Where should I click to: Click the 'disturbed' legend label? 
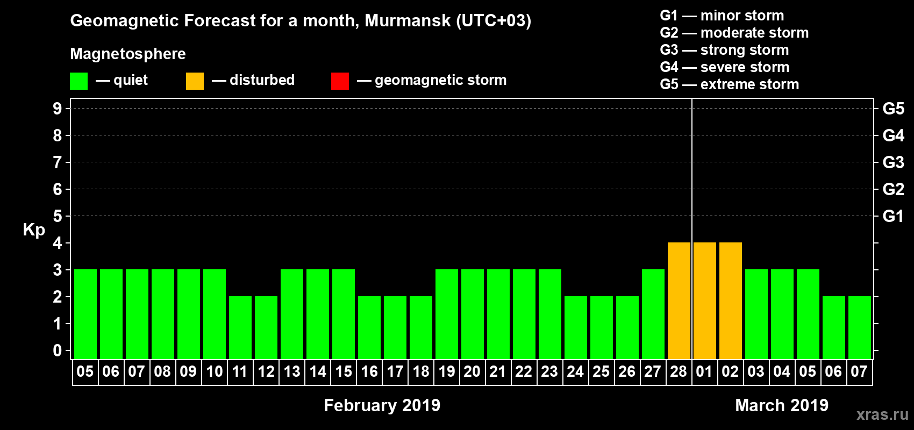pyautogui.click(x=262, y=80)
